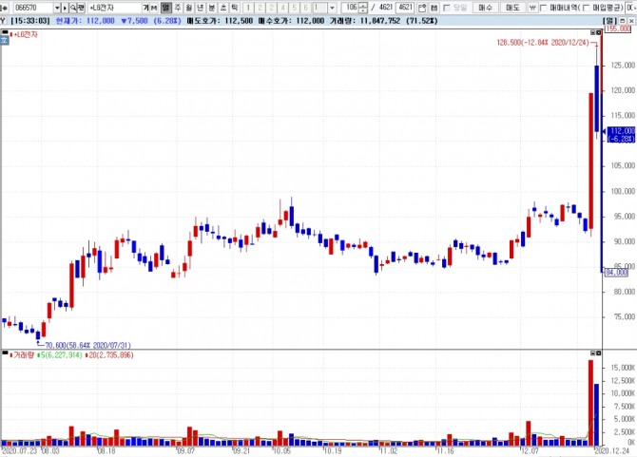
Task: Click the low label 70,600 (2020/07/31)
Action: click(87, 346)
